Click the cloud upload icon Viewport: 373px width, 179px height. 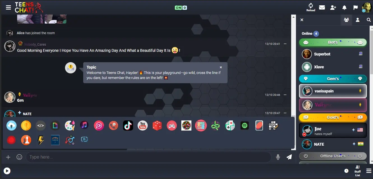tap(11, 126)
